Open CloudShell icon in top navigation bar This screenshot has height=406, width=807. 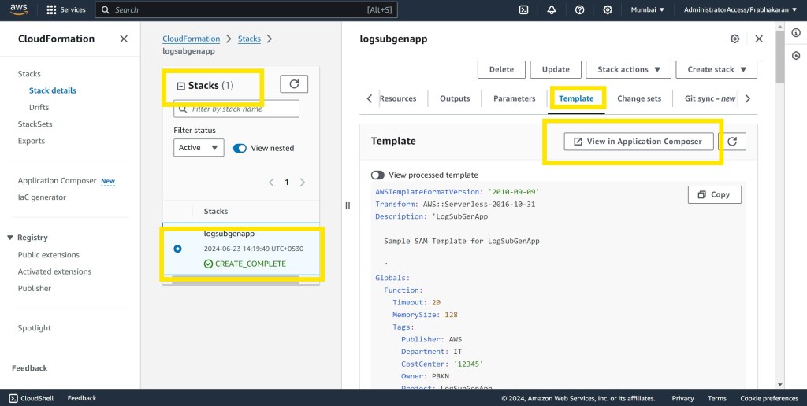click(x=523, y=10)
